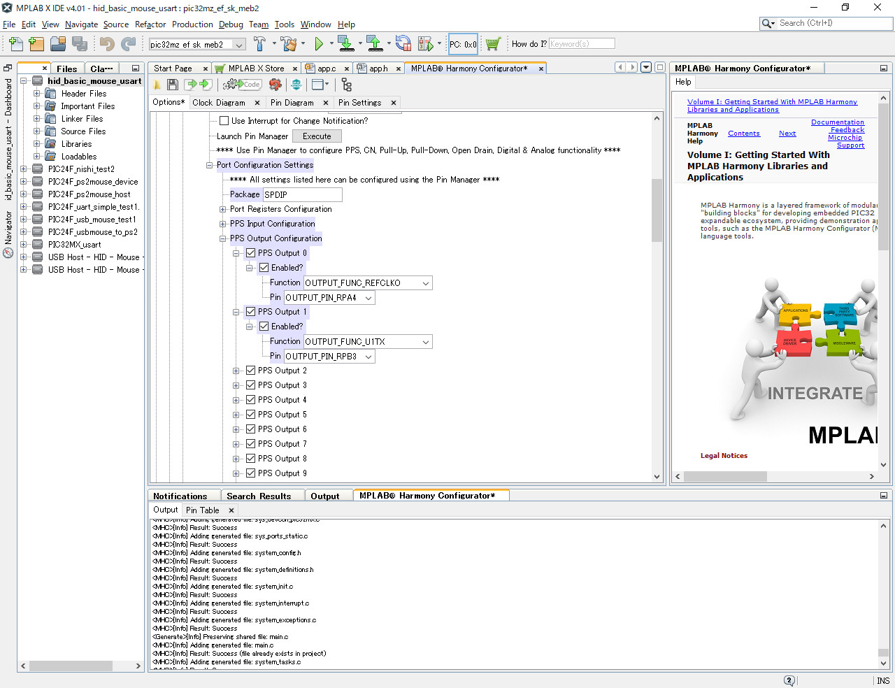Click the Harmony import green arrow icon

click(192, 85)
